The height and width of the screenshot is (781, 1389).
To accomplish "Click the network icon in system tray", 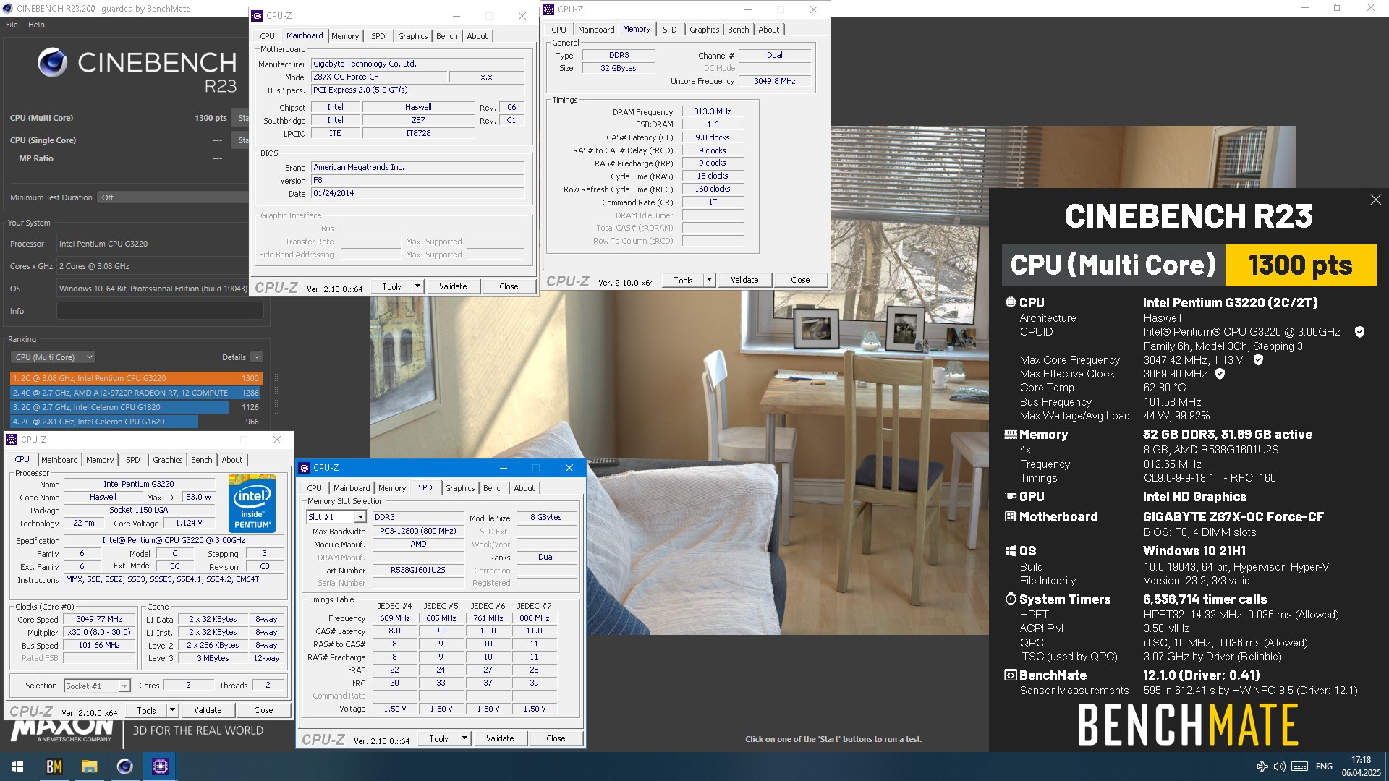I will [1262, 767].
